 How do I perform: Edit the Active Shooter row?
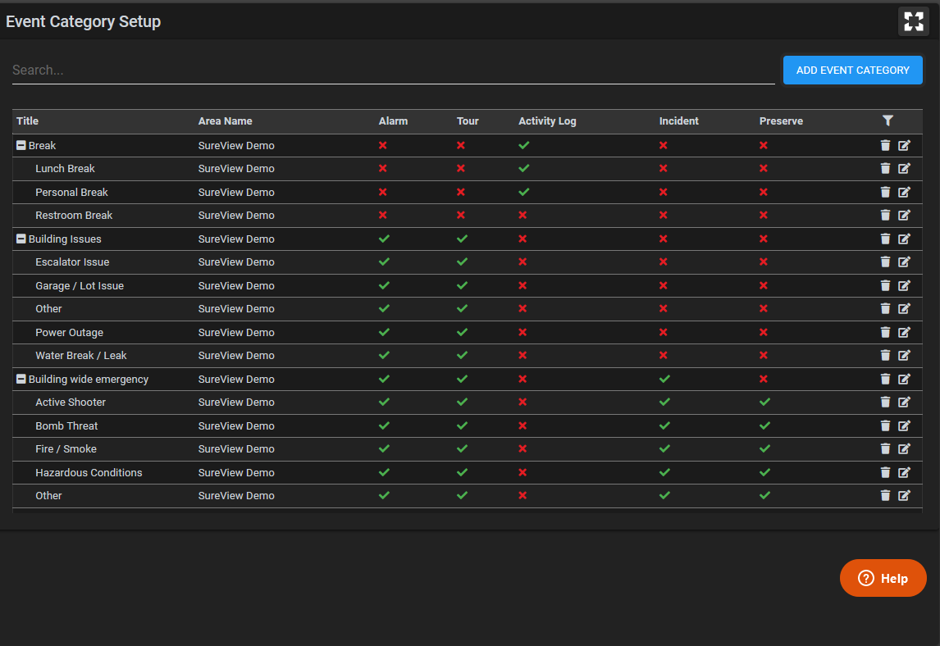904,402
